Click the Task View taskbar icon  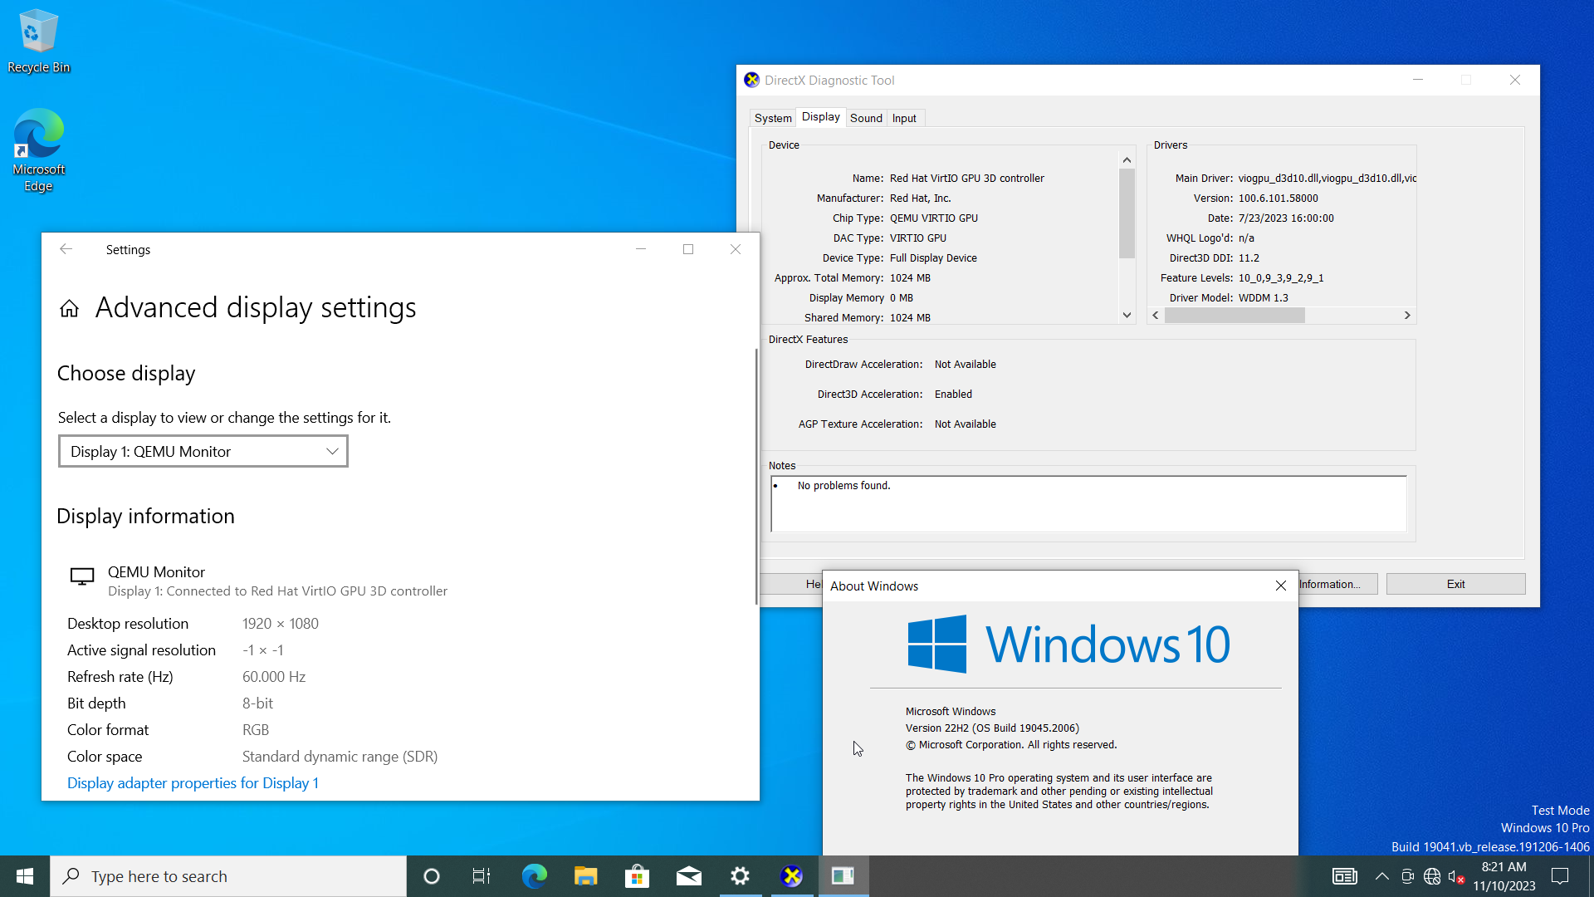coord(482,876)
